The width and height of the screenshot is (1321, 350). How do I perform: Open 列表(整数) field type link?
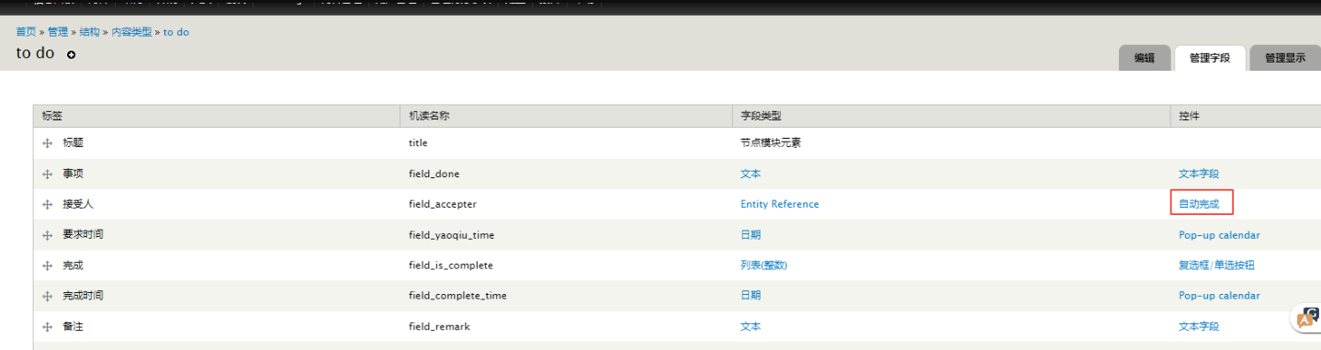[764, 265]
